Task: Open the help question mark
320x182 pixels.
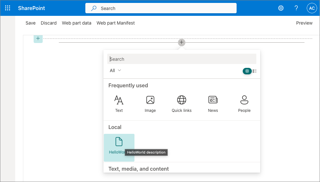Action: point(296,8)
